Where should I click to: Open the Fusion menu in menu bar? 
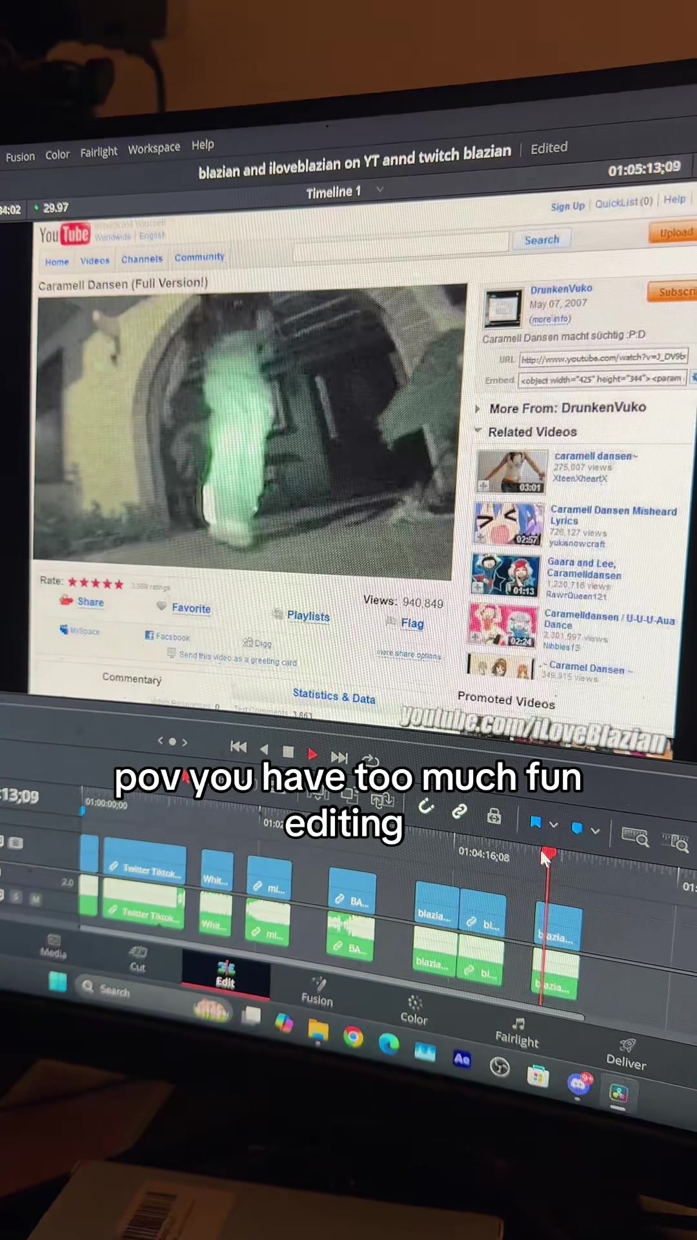20,157
